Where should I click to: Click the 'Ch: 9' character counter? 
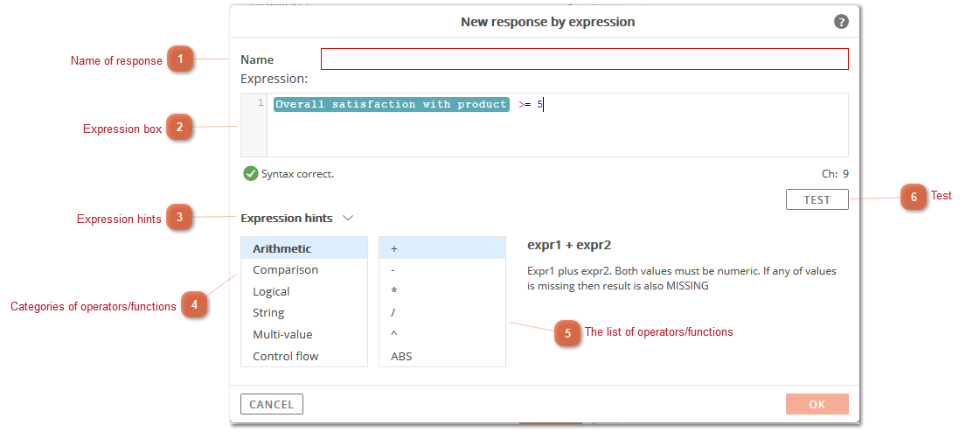click(835, 174)
